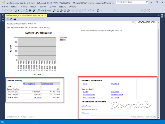Viewport: 165px width, 124px height.
Task: Click the Save (single disk) toolbar icon
Action: pyautogui.click(x=30, y=10)
